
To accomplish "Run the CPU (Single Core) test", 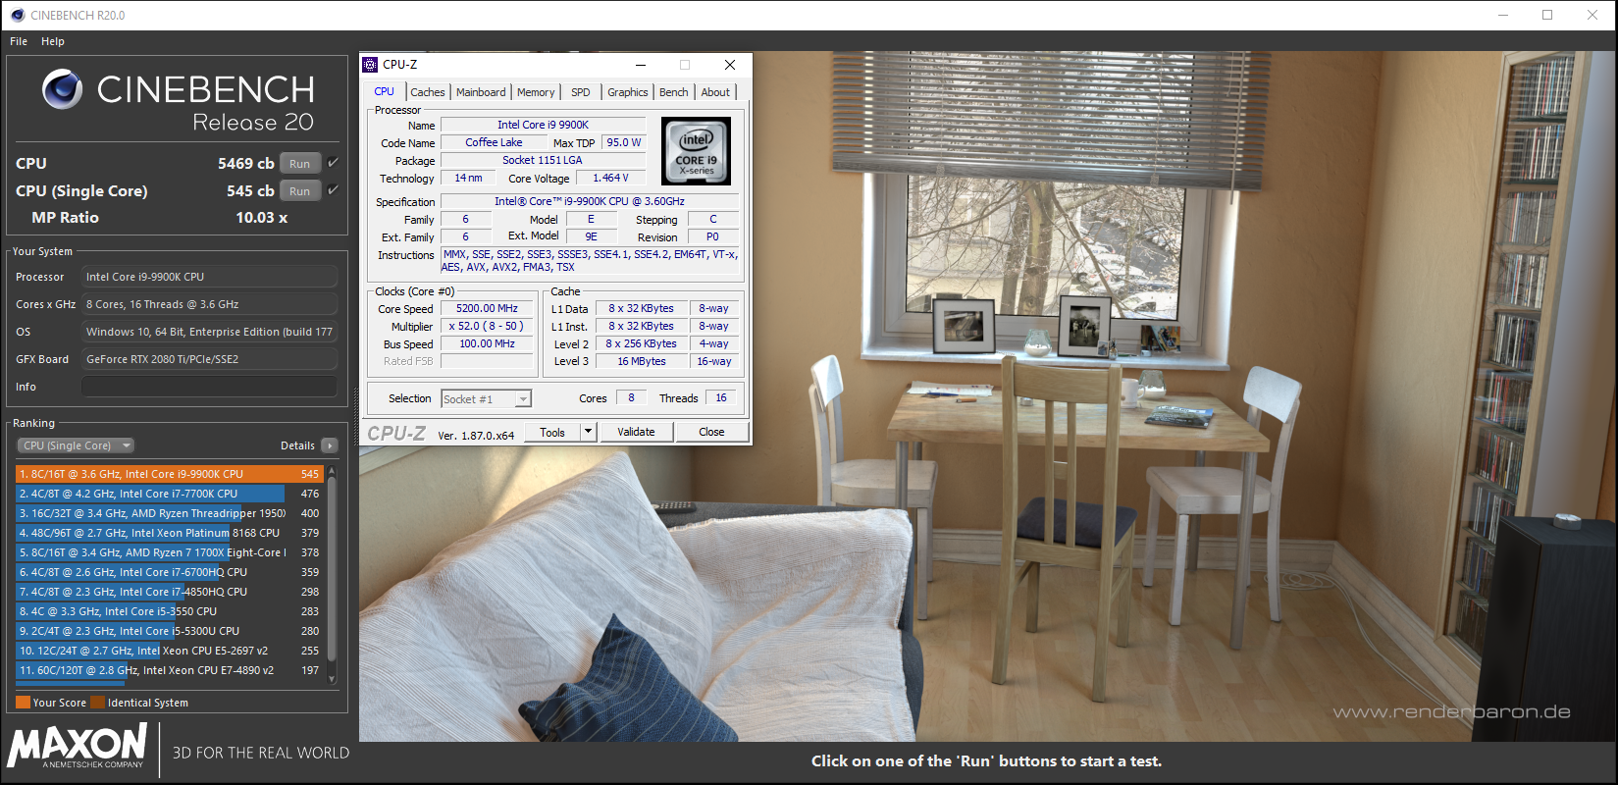I will tap(300, 191).
